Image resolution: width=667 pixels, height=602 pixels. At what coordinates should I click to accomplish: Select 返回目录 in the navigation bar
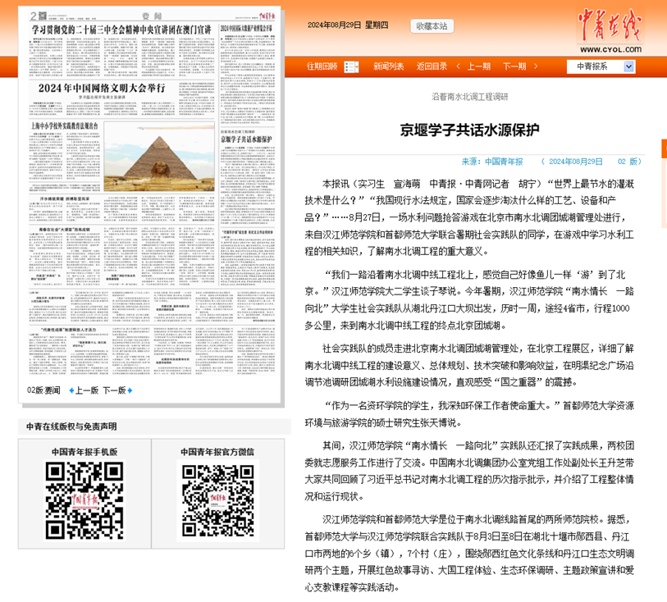pos(432,66)
